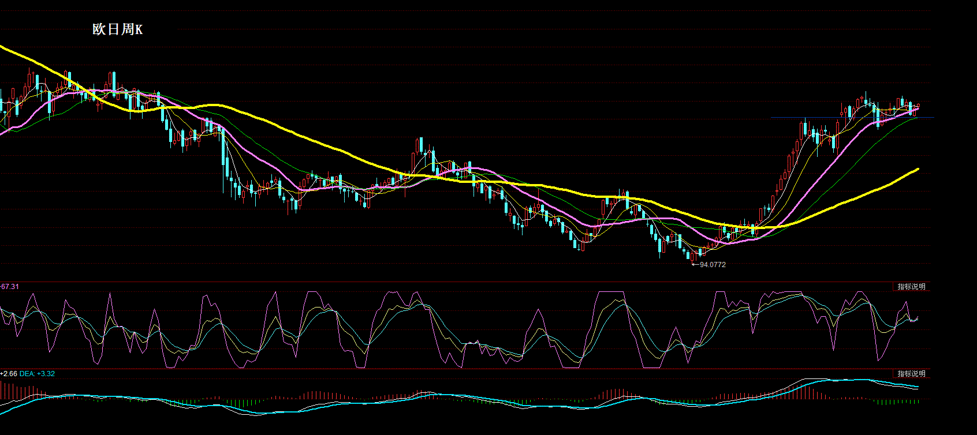Click the 67.31 oscillator value readout
The width and height of the screenshot is (977, 435).
(9, 287)
